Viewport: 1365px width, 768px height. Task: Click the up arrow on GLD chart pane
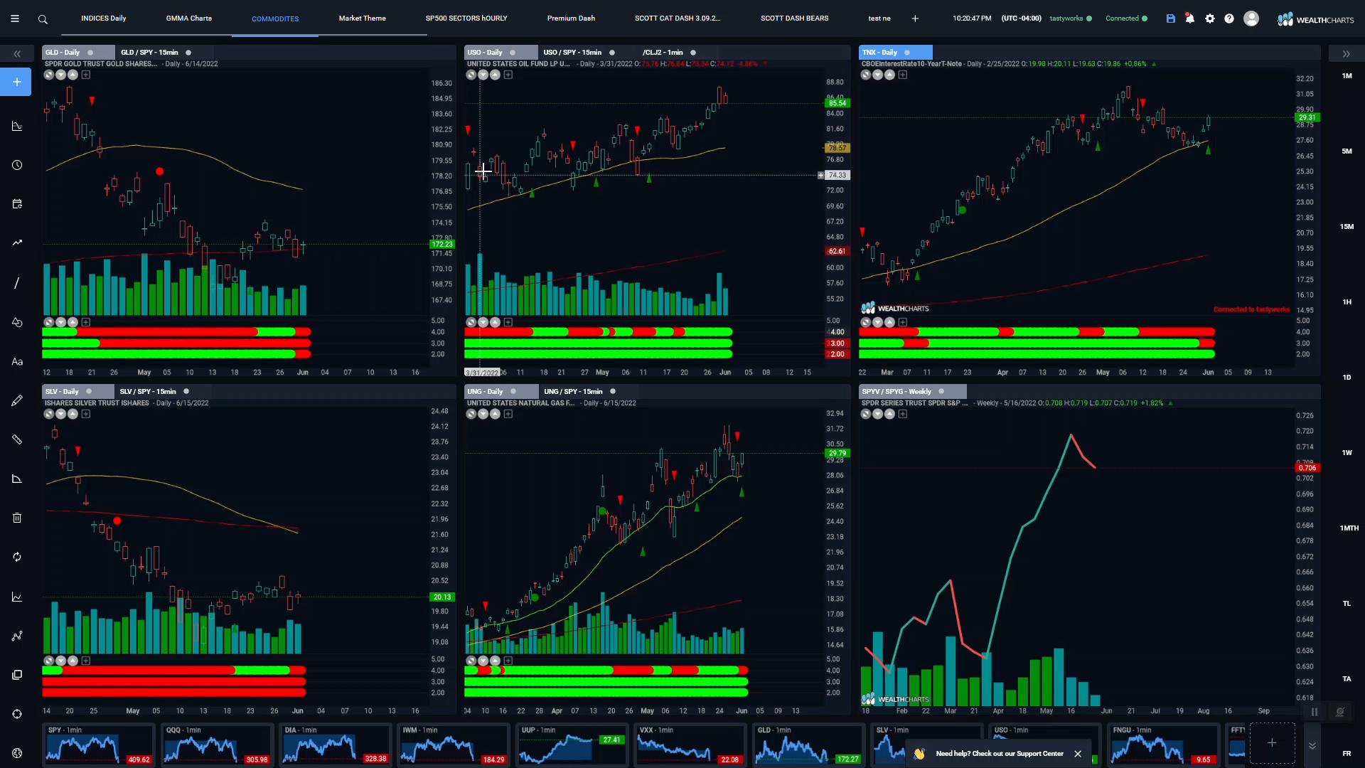click(x=73, y=75)
